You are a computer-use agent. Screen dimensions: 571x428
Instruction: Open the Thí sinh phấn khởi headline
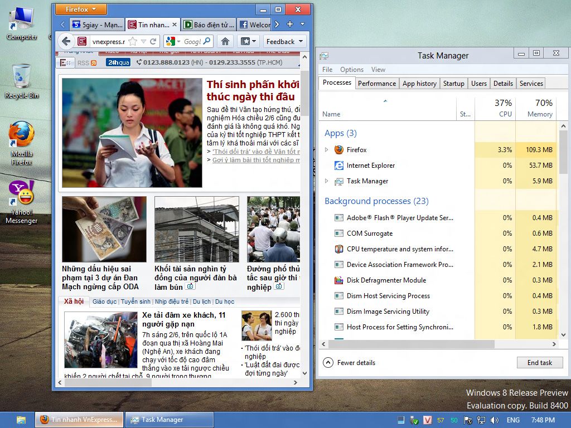pos(253,90)
